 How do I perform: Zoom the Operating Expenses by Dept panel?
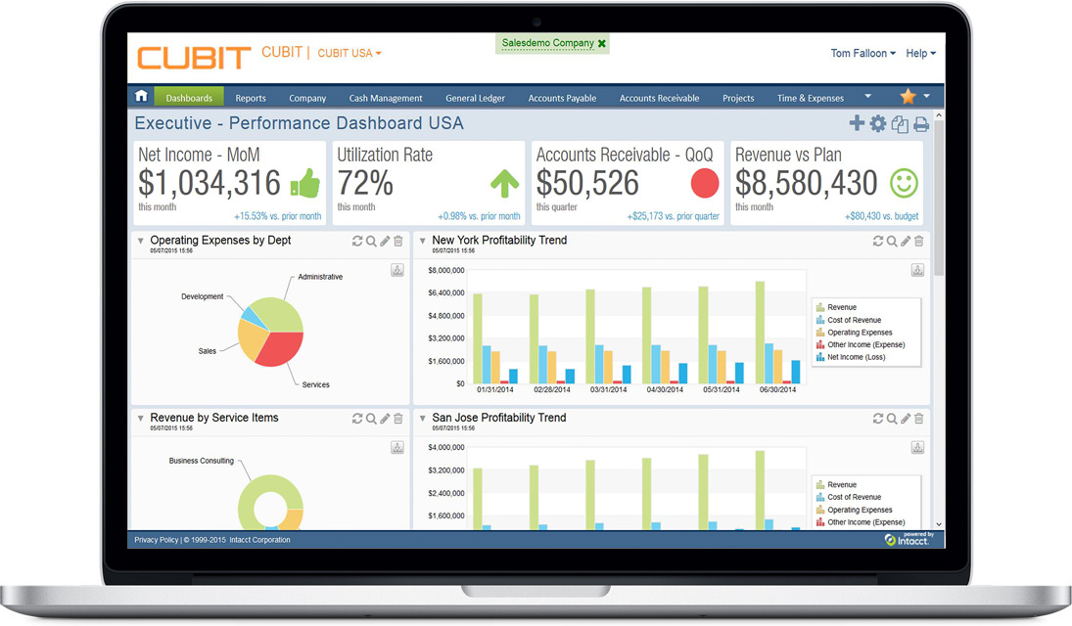tap(371, 241)
